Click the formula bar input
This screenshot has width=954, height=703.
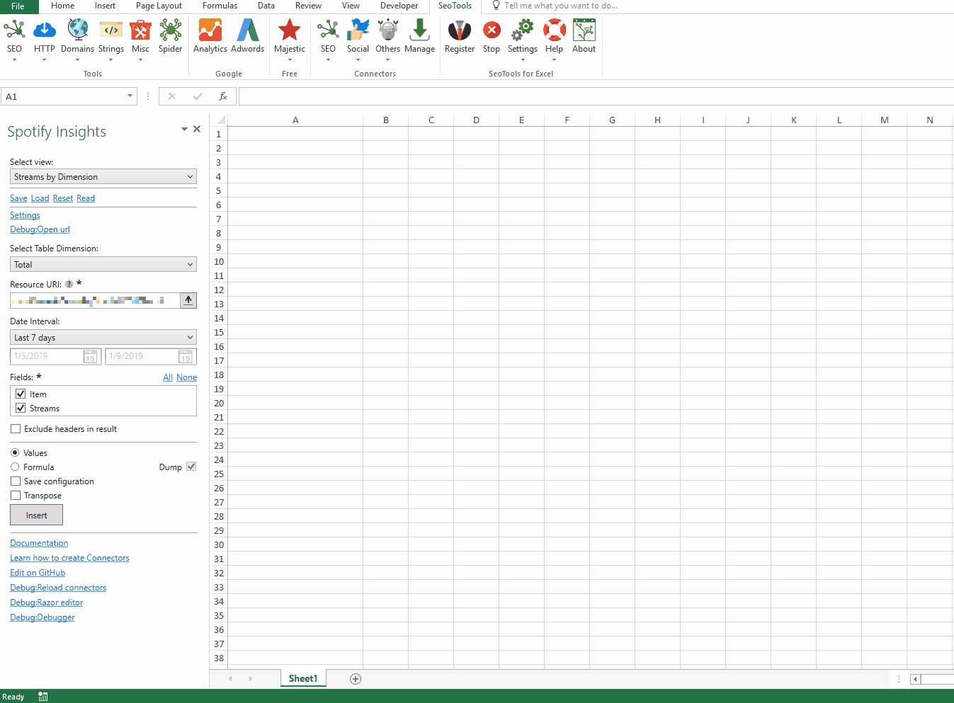click(596, 96)
